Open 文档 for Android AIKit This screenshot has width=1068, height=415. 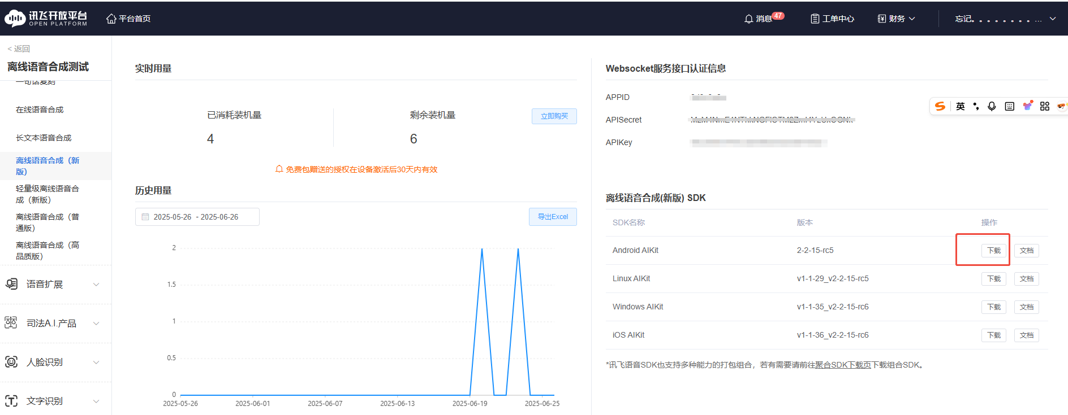pos(1027,250)
